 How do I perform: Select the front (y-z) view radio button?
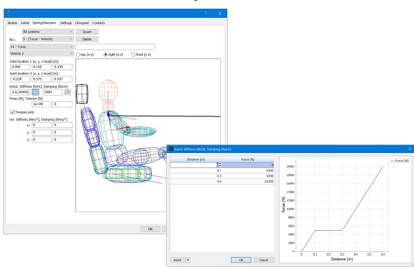point(133,54)
